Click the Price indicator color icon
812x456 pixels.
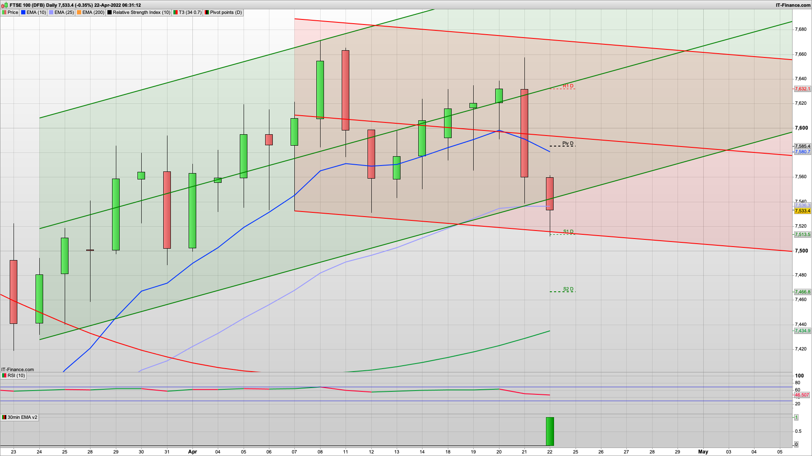[x=4, y=12]
